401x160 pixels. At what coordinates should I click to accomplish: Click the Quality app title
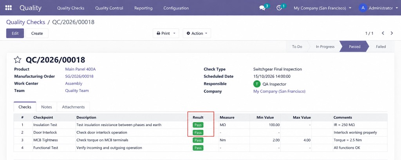click(x=31, y=8)
